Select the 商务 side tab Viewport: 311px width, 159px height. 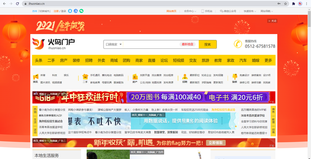tap(273, 110)
